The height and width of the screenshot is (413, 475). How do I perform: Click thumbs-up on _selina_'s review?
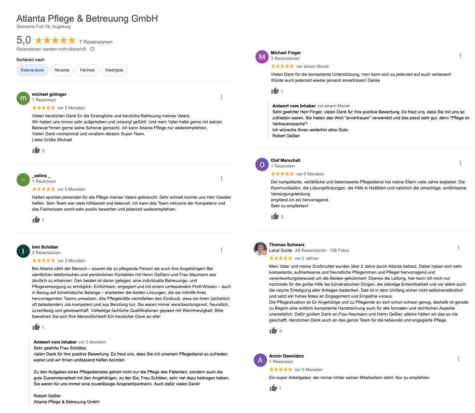tap(36, 220)
